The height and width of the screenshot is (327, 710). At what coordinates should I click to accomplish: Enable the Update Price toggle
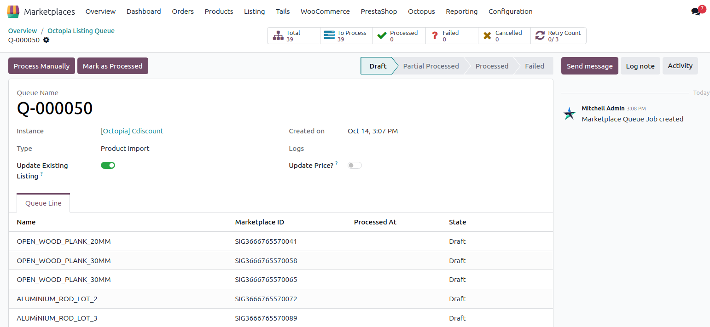355,166
